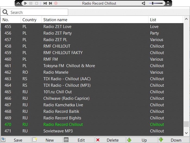
Task: Move the station up with the Up button
Action: click(x=142, y=140)
